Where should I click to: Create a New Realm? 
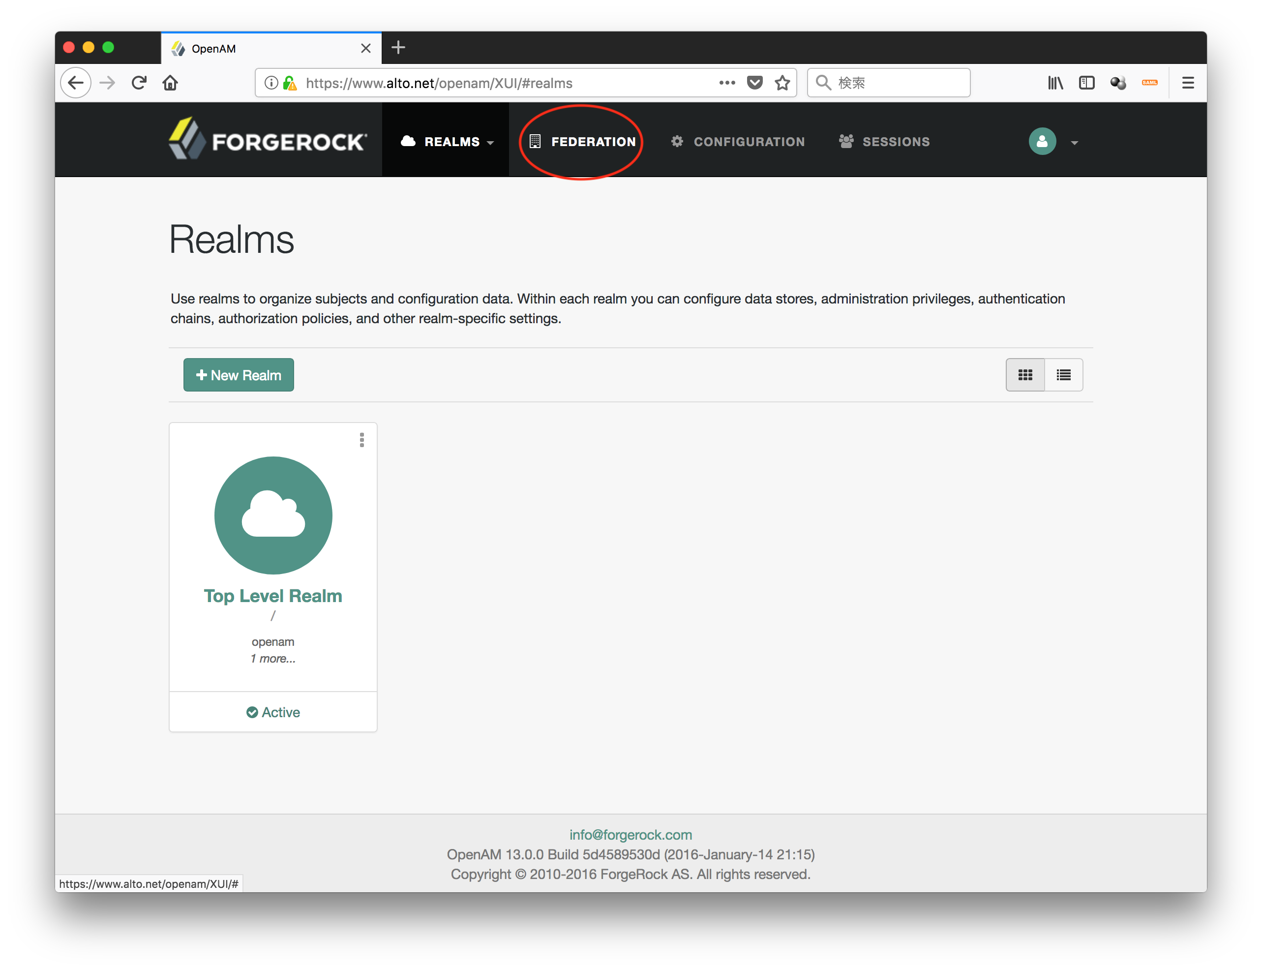238,374
